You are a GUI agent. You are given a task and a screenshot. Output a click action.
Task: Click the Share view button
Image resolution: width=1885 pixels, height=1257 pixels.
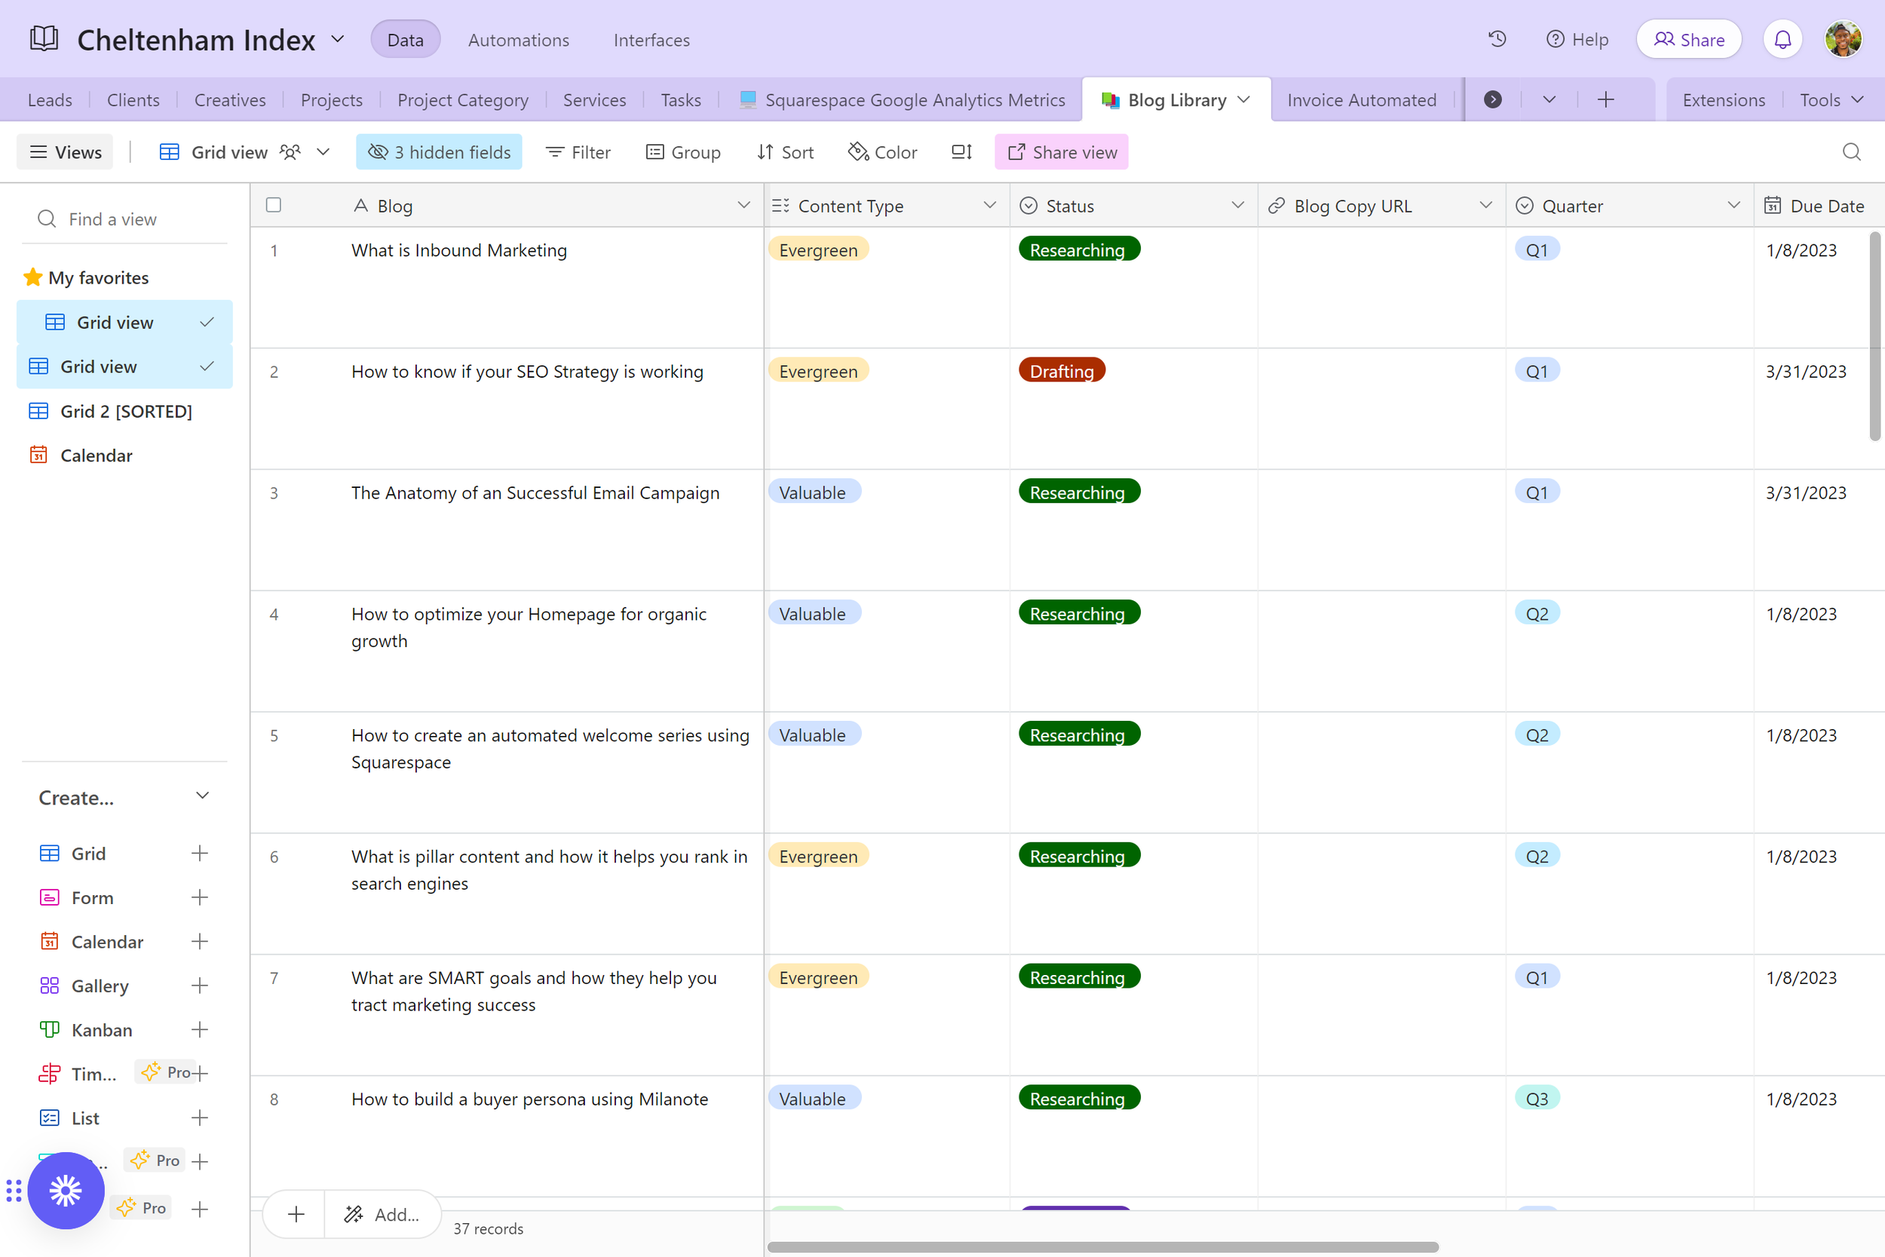(x=1061, y=152)
